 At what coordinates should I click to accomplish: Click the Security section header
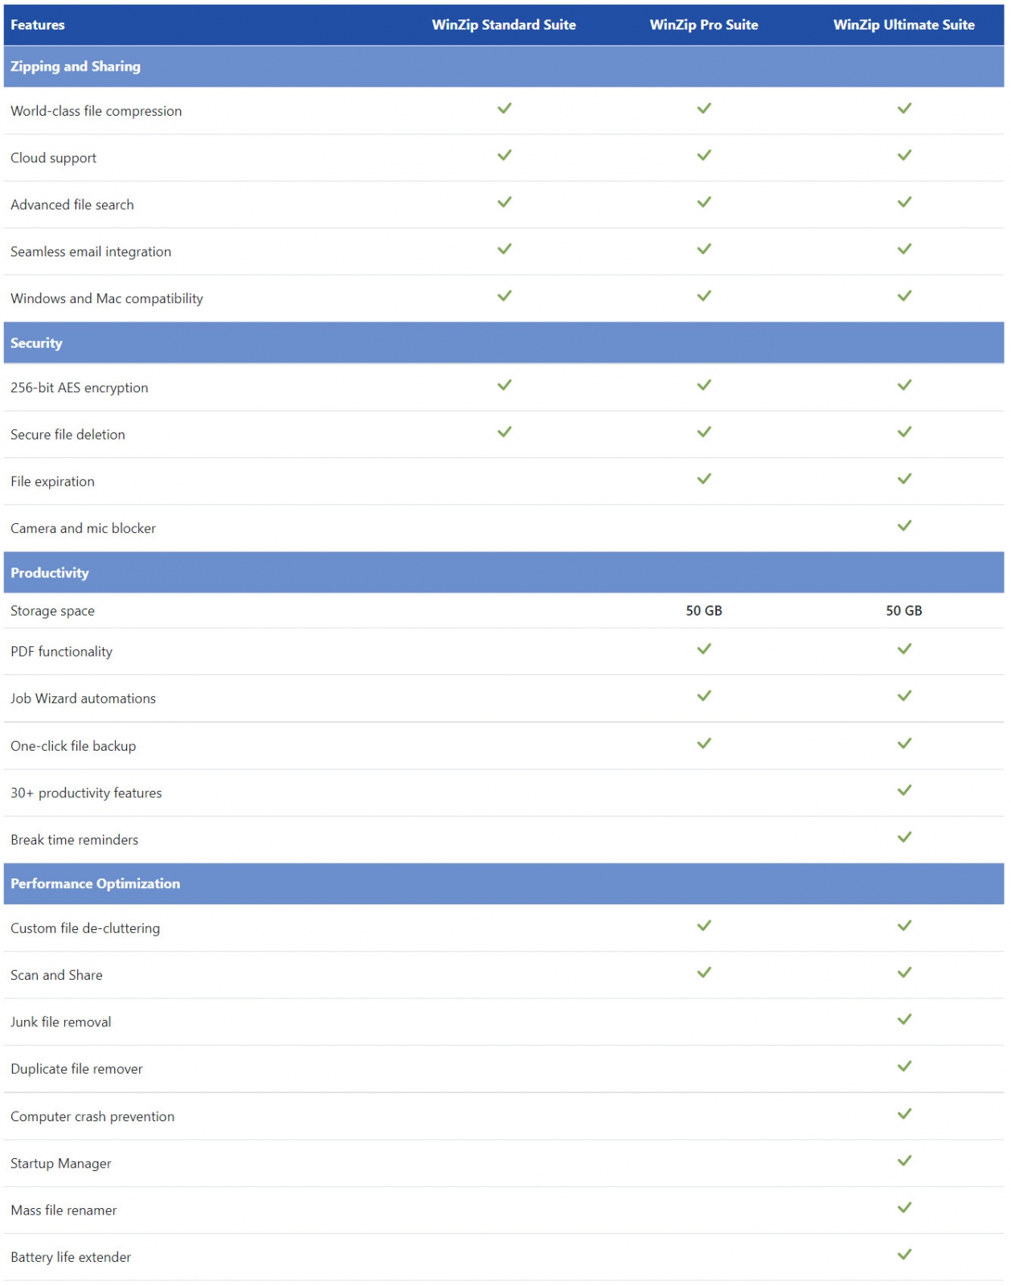pyautogui.click(x=36, y=343)
